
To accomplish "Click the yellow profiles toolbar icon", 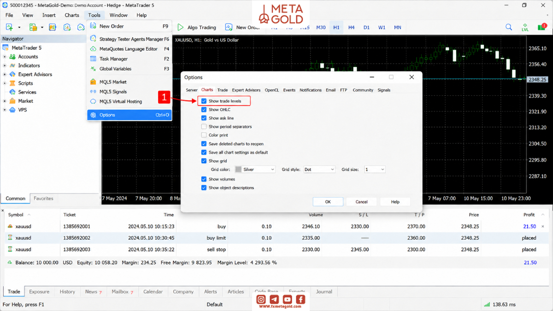I will [x=33, y=27].
